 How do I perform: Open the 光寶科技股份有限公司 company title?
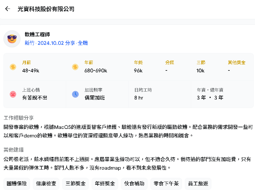46,9
